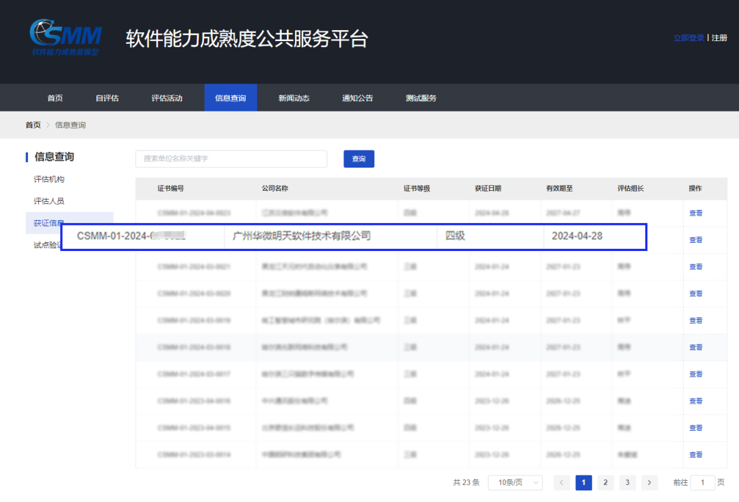Image resolution: width=739 pixels, height=502 pixels.
Task: Click 信息查询 in the breadcrumb
Action: click(70, 124)
